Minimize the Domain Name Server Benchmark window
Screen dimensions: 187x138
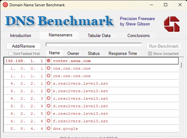click(151, 5)
